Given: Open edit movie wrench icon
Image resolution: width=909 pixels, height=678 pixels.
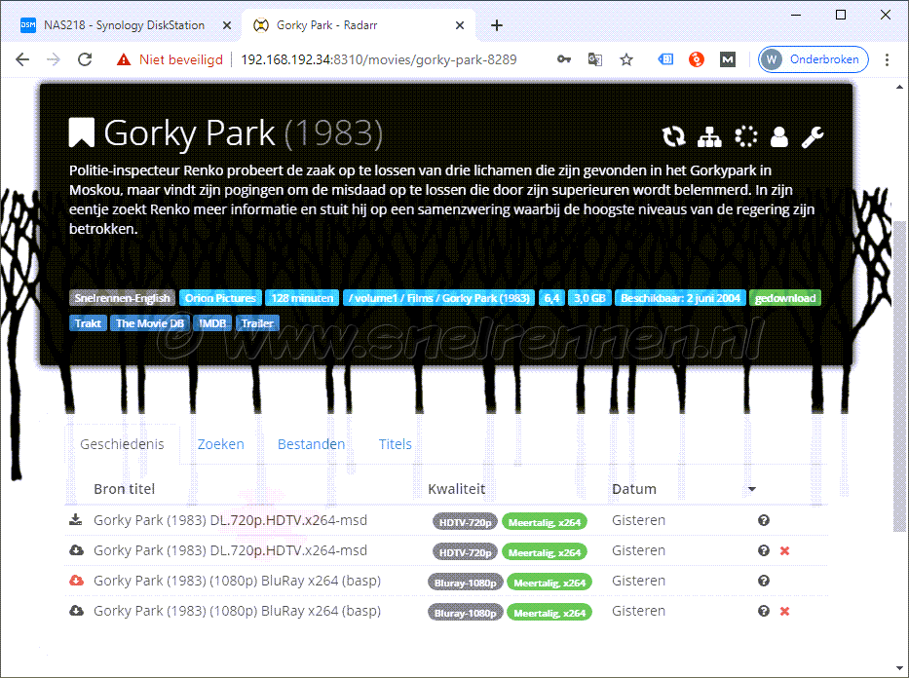Looking at the screenshot, I should pos(813,136).
